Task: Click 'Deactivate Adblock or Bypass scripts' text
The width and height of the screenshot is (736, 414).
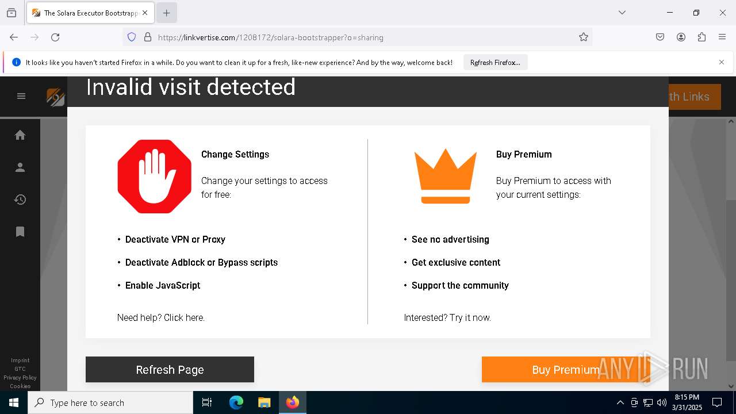Action: click(201, 262)
